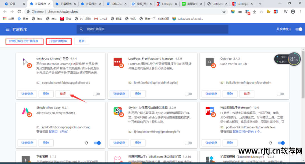This screenshot has height=164, width=305.
Task: Click the search magnifier icon
Action: [81, 29]
